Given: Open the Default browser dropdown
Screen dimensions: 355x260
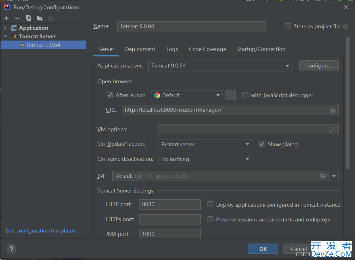Looking at the screenshot, I should [187, 95].
